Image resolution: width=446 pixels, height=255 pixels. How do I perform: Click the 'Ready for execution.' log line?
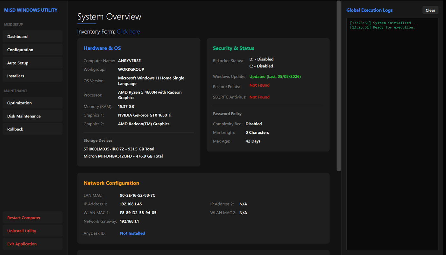coord(382,27)
